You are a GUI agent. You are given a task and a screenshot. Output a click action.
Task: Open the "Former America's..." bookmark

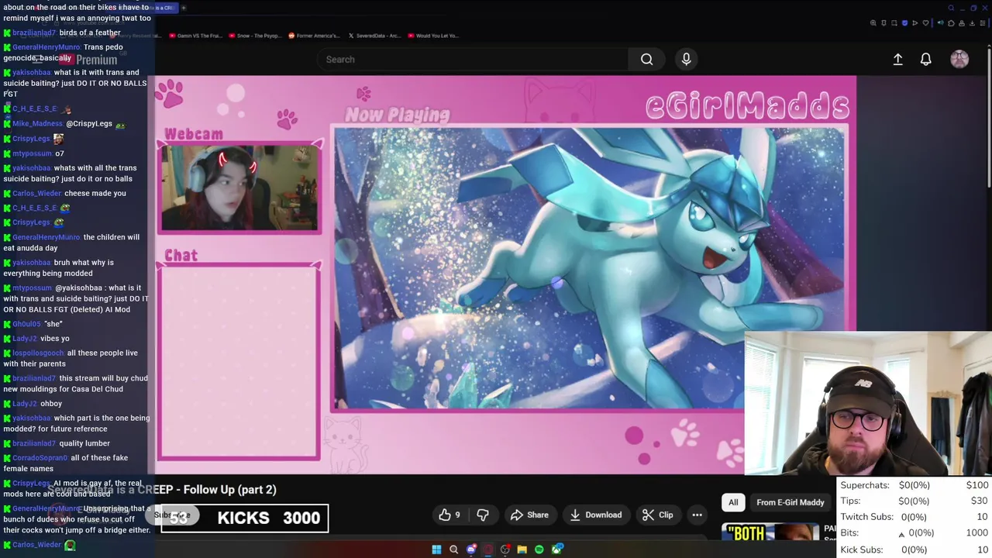[315, 36]
